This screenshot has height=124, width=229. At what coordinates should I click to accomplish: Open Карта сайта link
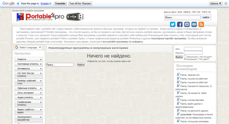pos(170,12)
